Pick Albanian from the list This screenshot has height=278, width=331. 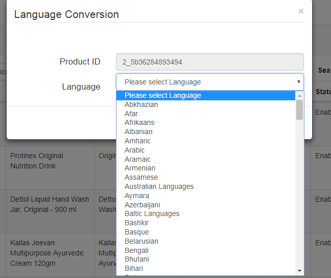pyautogui.click(x=138, y=132)
